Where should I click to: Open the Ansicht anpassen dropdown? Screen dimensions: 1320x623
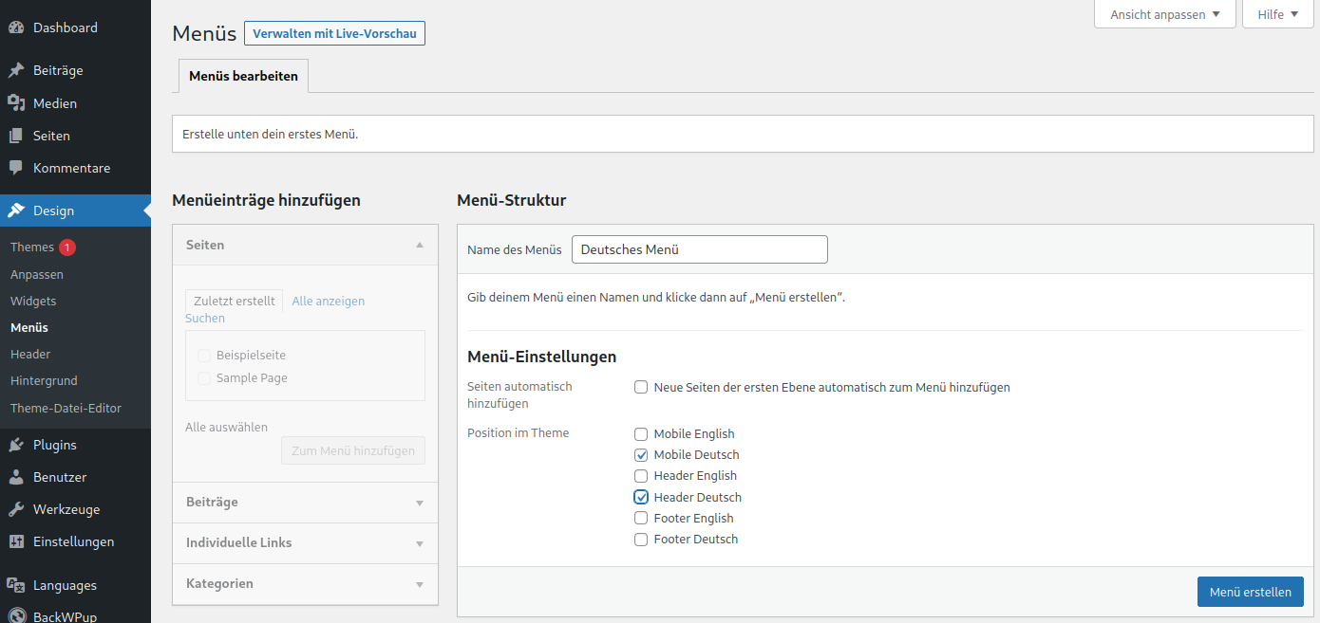[1165, 14]
